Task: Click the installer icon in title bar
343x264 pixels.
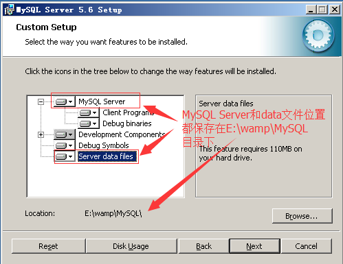Action: [9, 10]
